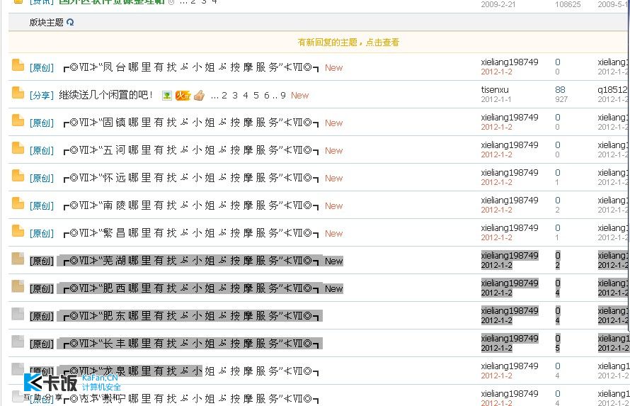Click the hot-topic flame badge icon

[183, 96]
